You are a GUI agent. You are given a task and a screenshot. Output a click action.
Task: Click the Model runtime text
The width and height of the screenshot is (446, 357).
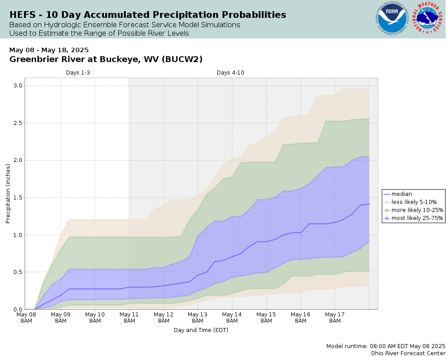pos(386,346)
